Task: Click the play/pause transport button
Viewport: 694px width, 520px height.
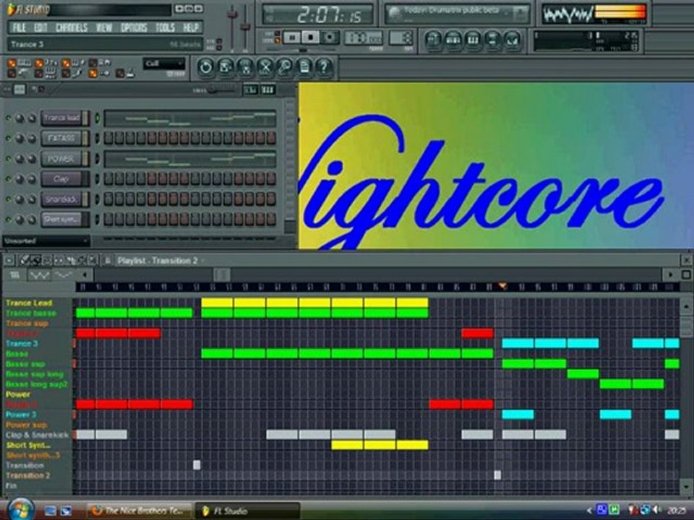Action: [291, 38]
